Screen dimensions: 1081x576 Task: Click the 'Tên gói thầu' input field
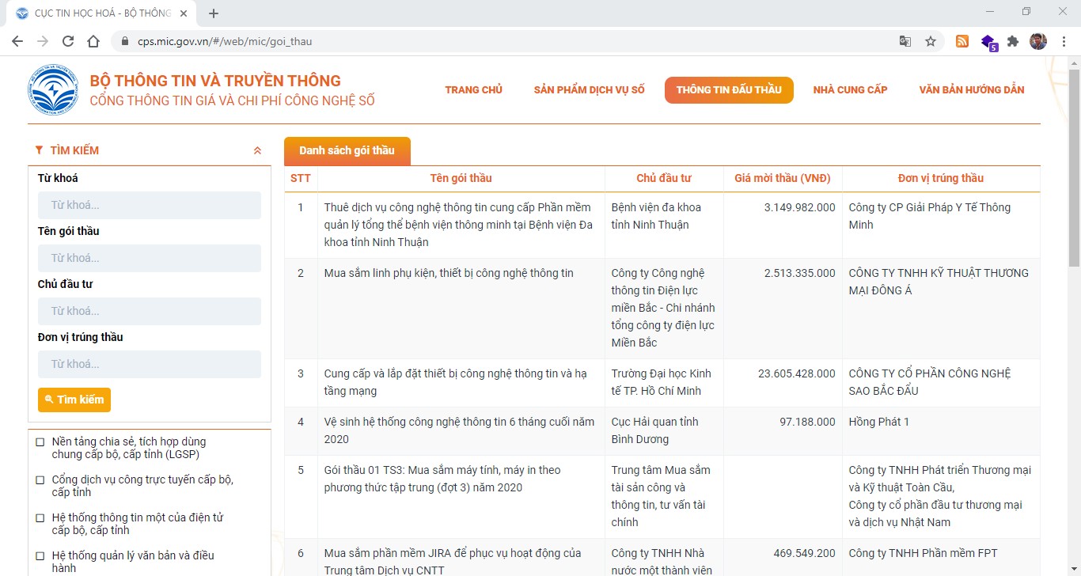(x=150, y=258)
